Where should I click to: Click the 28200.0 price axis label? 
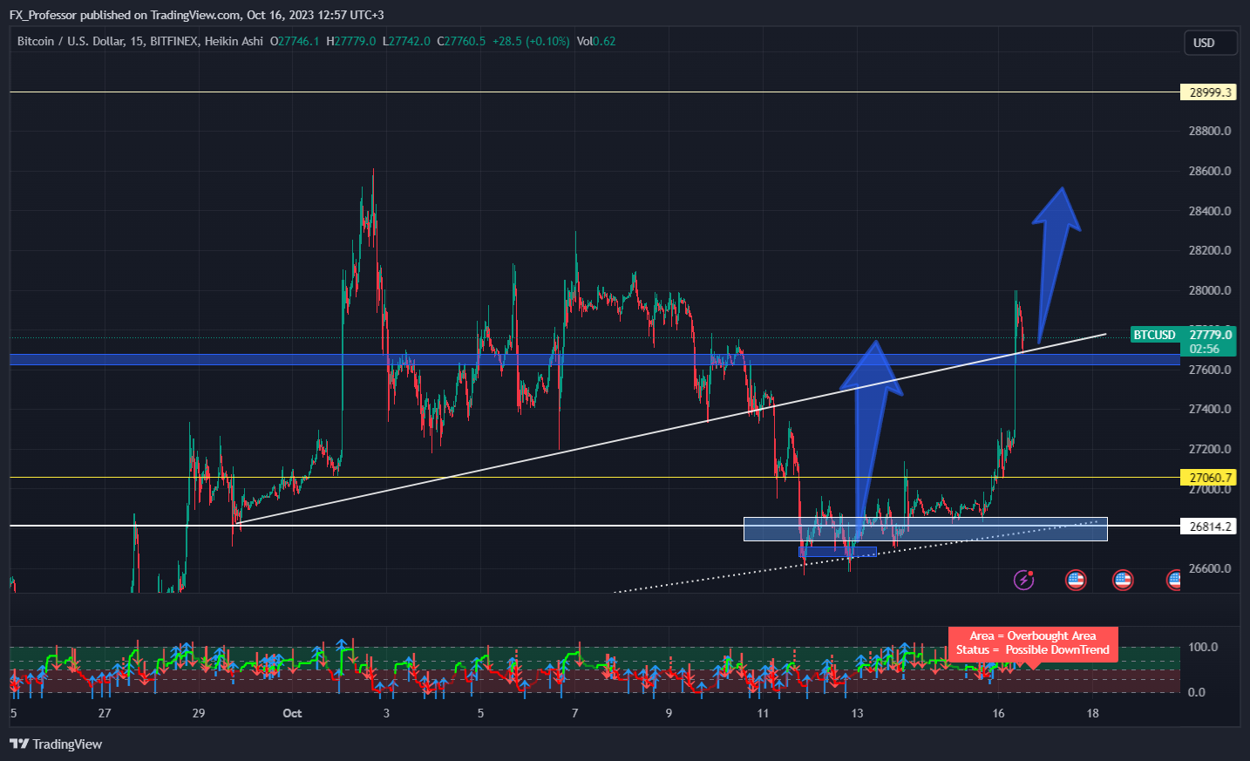(x=1210, y=250)
